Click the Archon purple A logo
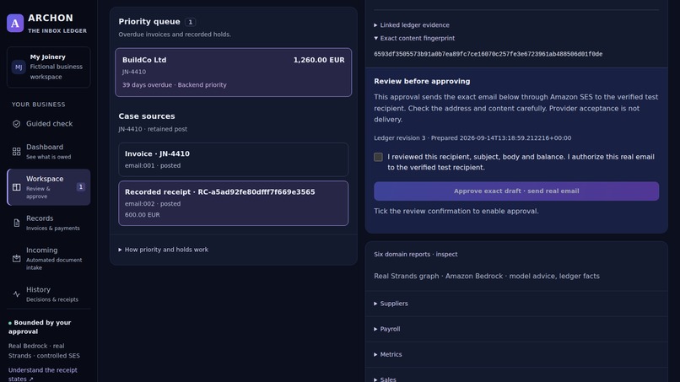 (x=15, y=23)
